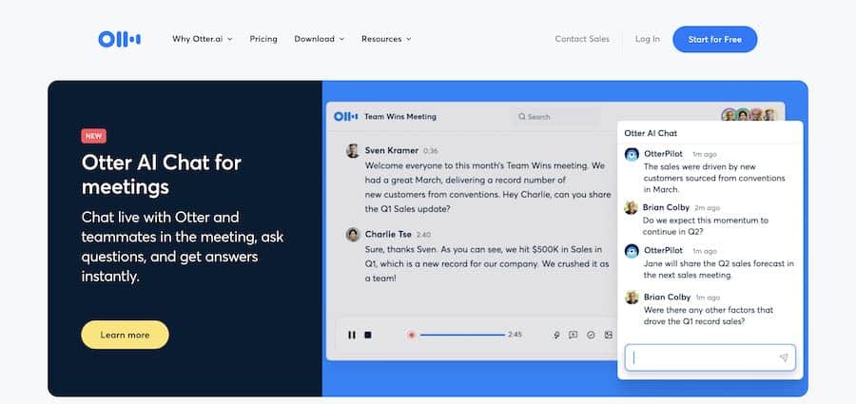Click the Otter.ai logo in the header

[120, 39]
